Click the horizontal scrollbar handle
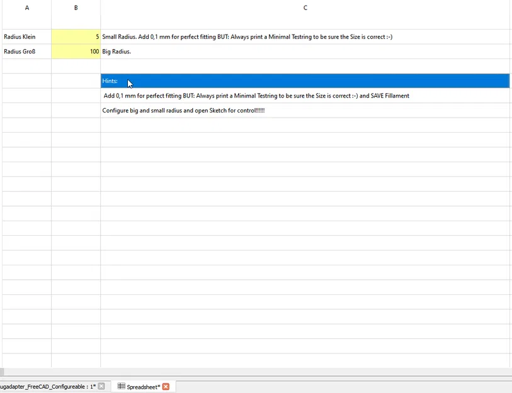The width and height of the screenshot is (512, 393). (x=2, y=372)
